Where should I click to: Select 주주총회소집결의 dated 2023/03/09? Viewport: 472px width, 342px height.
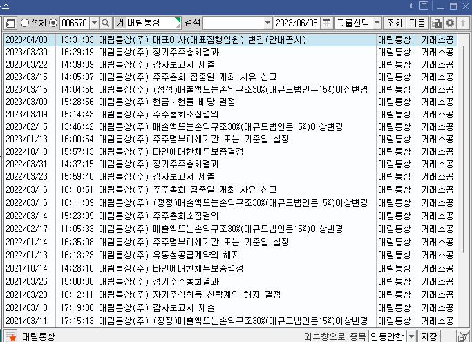click(x=159, y=114)
